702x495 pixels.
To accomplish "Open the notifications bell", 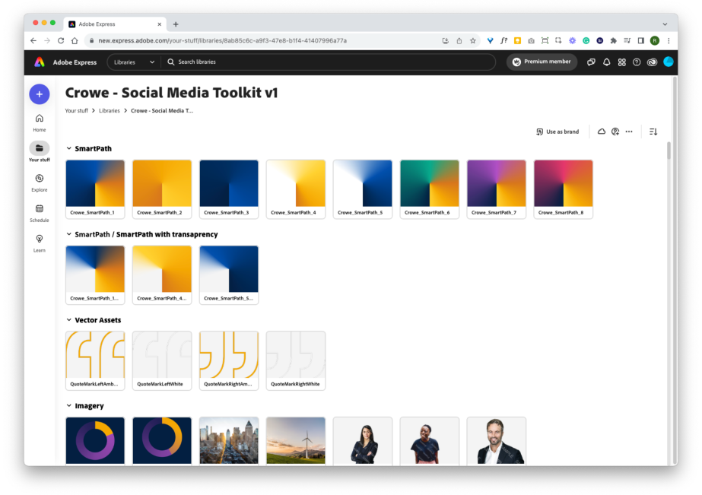I will pos(606,62).
